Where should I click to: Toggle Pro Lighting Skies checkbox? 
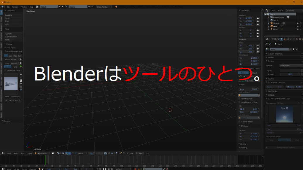coord(269,99)
